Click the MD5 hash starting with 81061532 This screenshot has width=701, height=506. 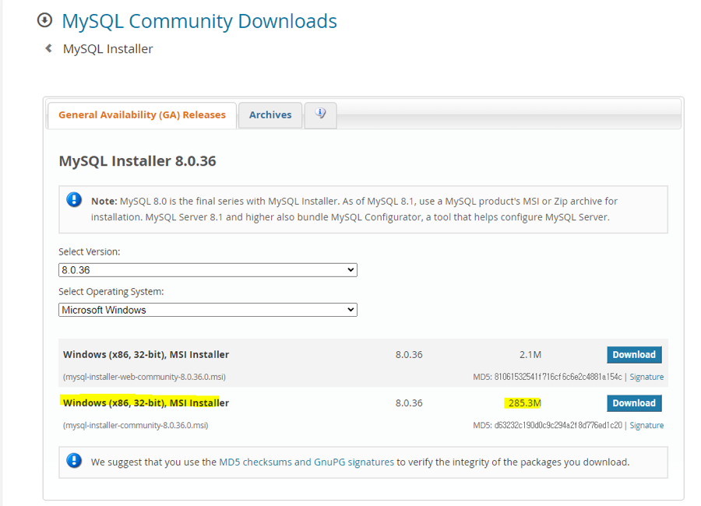point(558,377)
